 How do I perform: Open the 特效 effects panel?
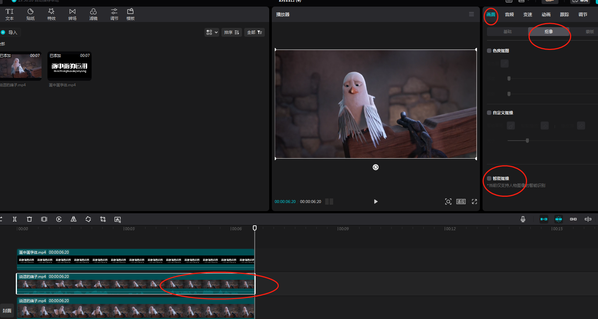coord(51,14)
